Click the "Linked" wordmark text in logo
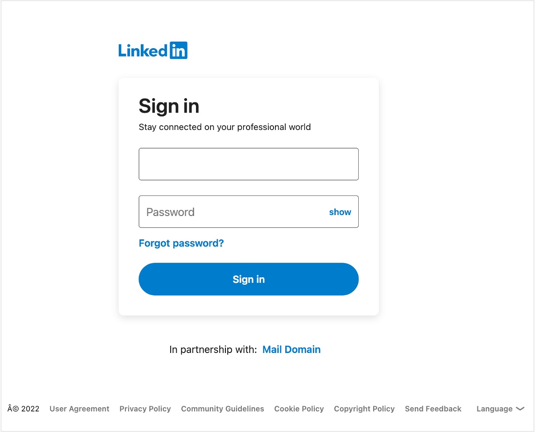 [143, 50]
